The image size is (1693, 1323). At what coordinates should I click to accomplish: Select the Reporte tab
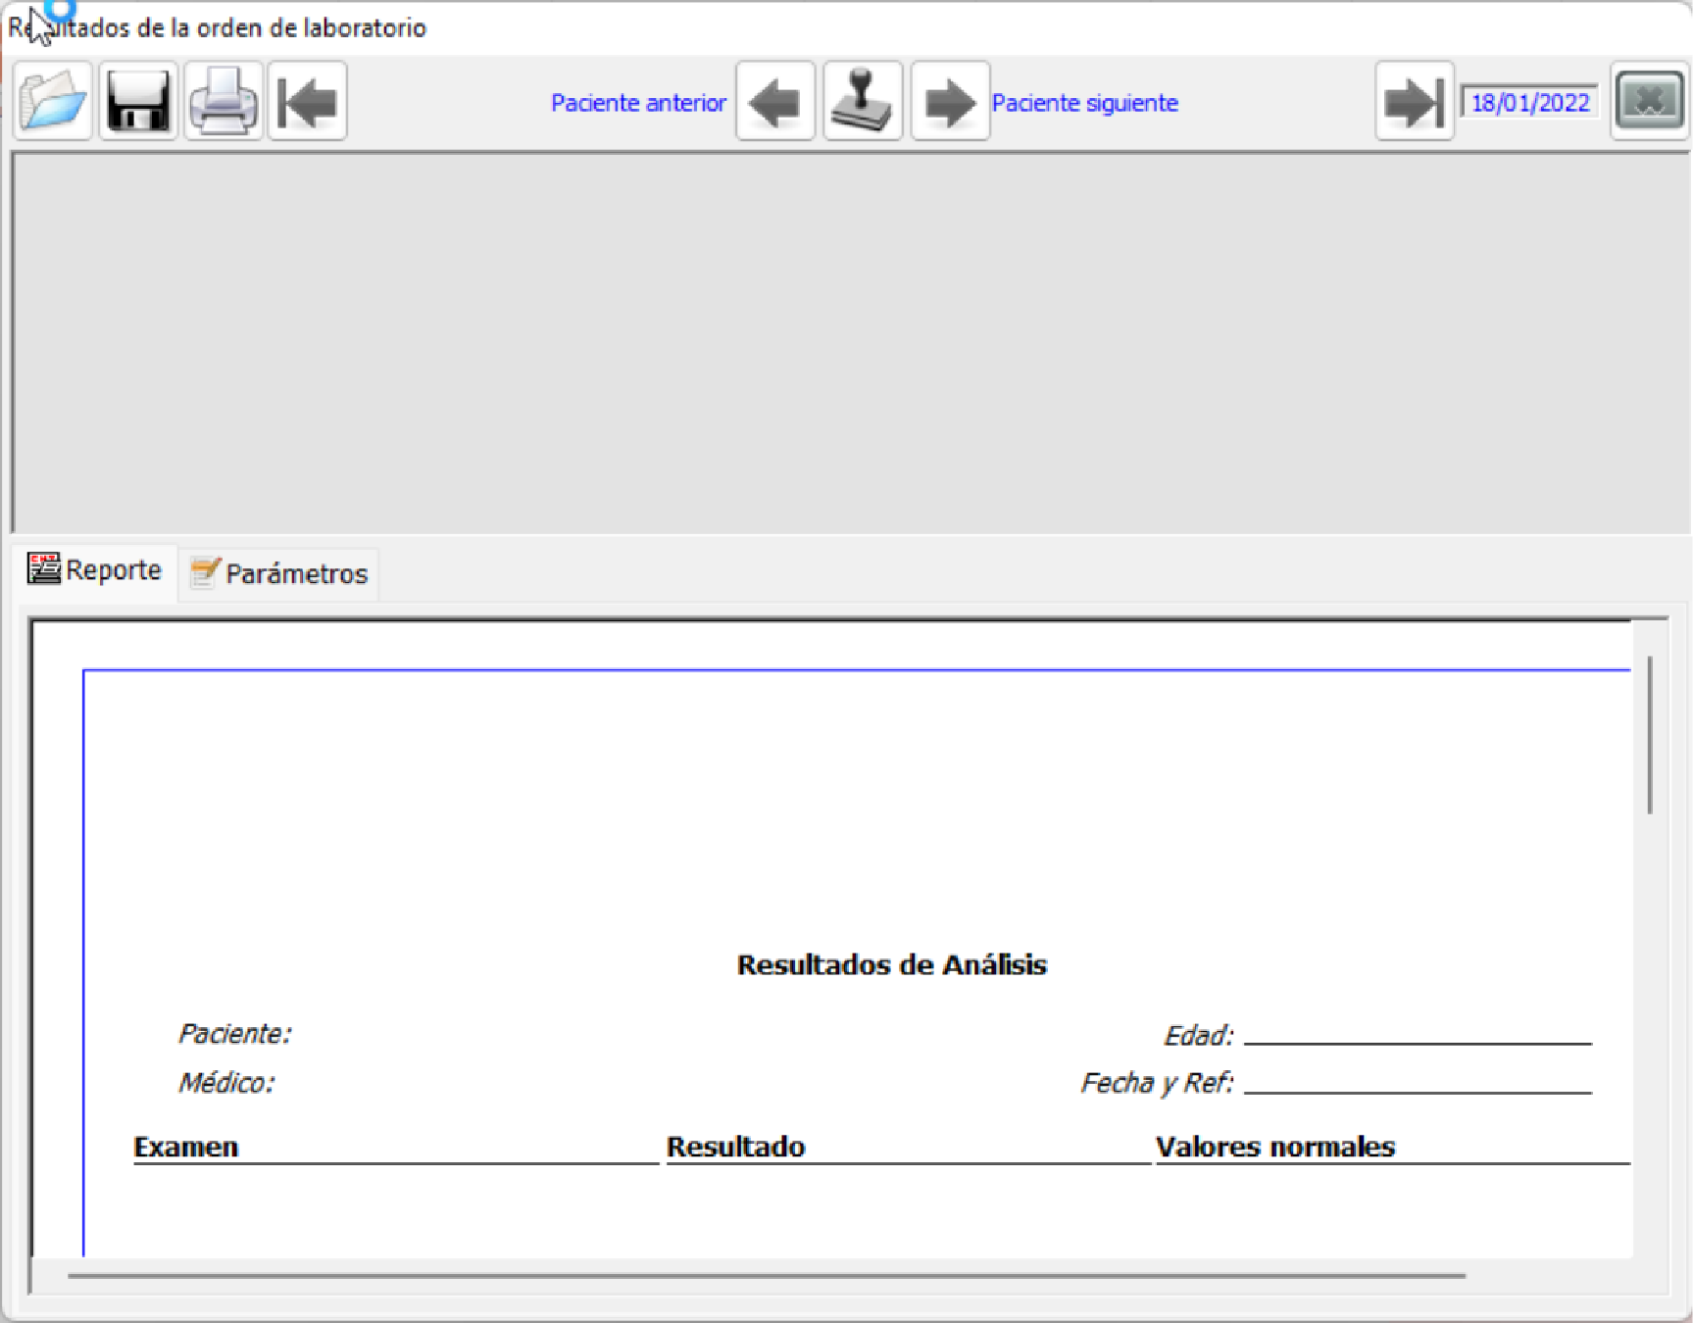coord(96,569)
